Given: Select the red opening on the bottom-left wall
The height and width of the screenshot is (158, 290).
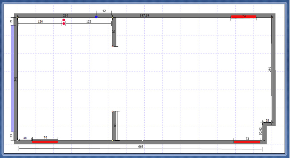Looking at the screenshot, I should coord(45,142).
